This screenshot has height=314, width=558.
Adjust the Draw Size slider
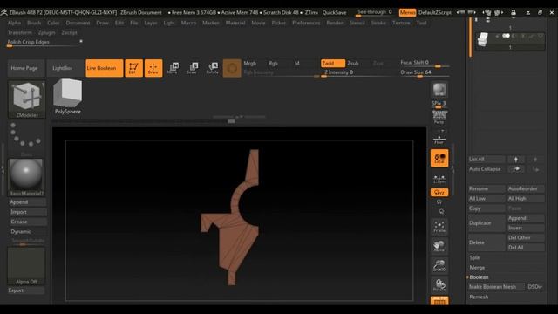point(425,72)
